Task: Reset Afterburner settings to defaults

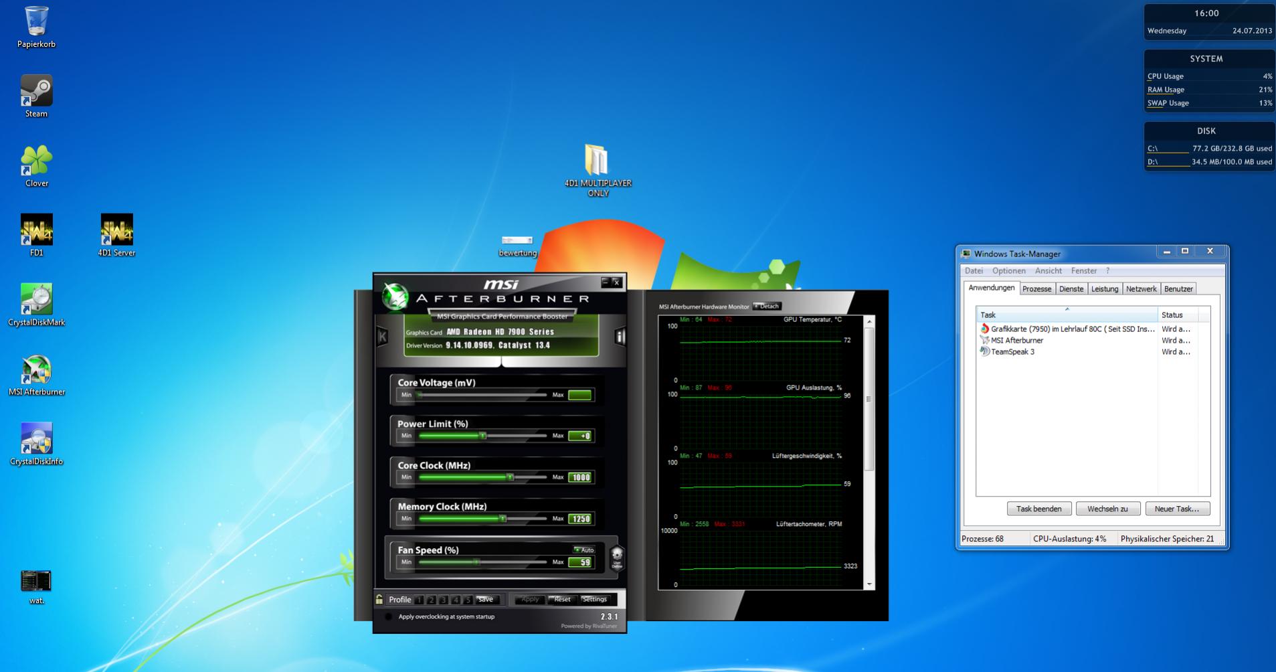Action: click(562, 600)
